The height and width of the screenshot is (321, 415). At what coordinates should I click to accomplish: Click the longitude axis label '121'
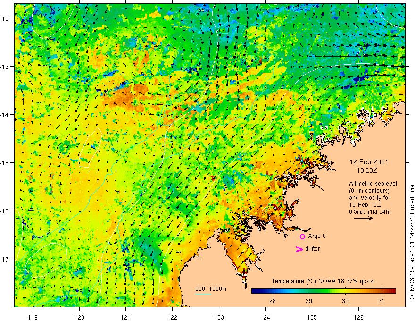pyautogui.click(x=126, y=317)
